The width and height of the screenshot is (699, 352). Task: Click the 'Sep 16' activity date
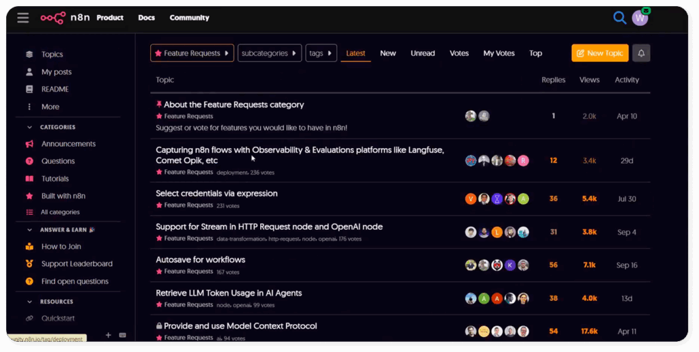pyautogui.click(x=627, y=265)
